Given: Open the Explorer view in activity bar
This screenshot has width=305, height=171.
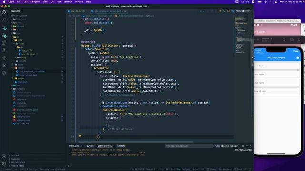Looking at the screenshot, I should (x=4, y=12).
